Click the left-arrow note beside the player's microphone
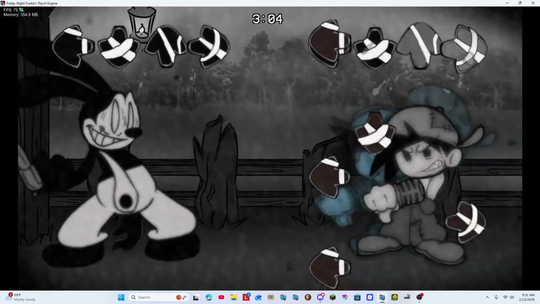Viewport: 540px width, 304px height. tap(330, 177)
